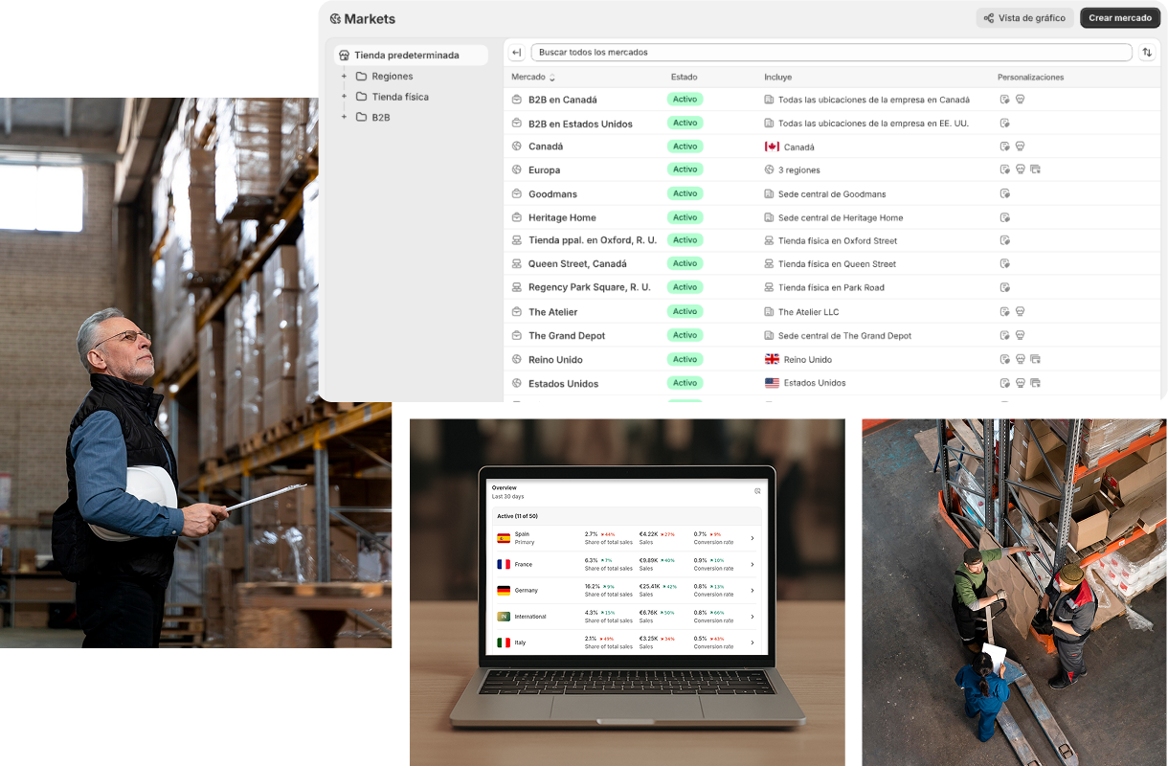Expand the Tienda física folder
1168x766 pixels.
[x=344, y=97]
